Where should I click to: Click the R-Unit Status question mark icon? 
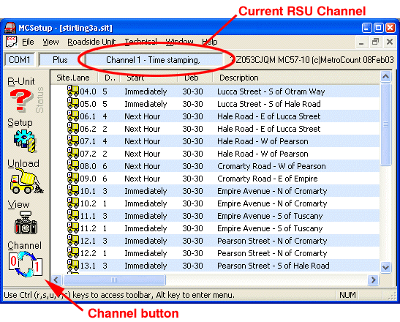point(21,100)
